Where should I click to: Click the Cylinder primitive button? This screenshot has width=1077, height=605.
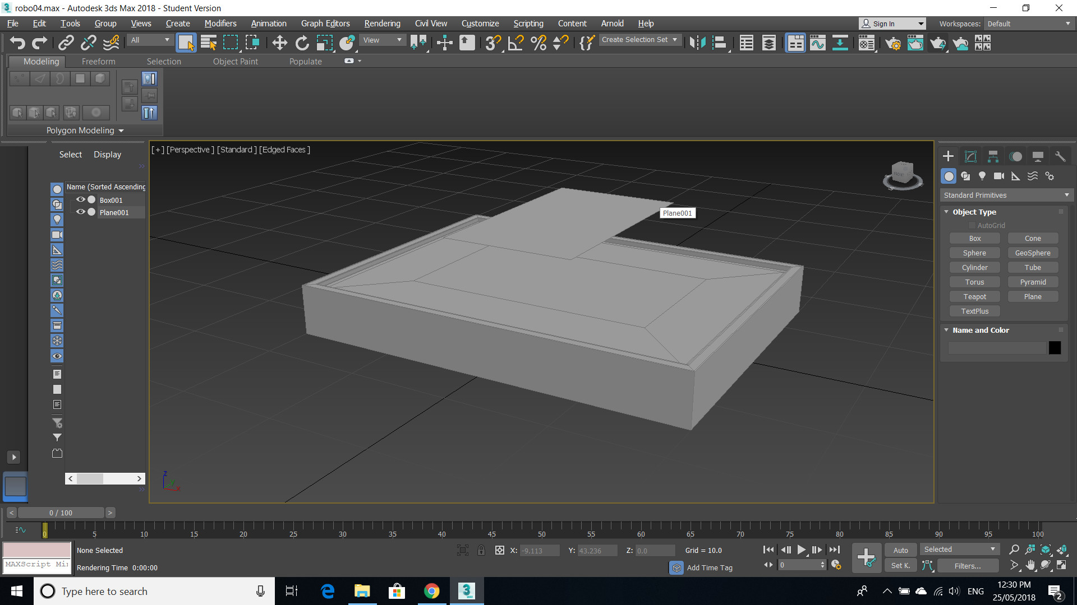tap(974, 268)
